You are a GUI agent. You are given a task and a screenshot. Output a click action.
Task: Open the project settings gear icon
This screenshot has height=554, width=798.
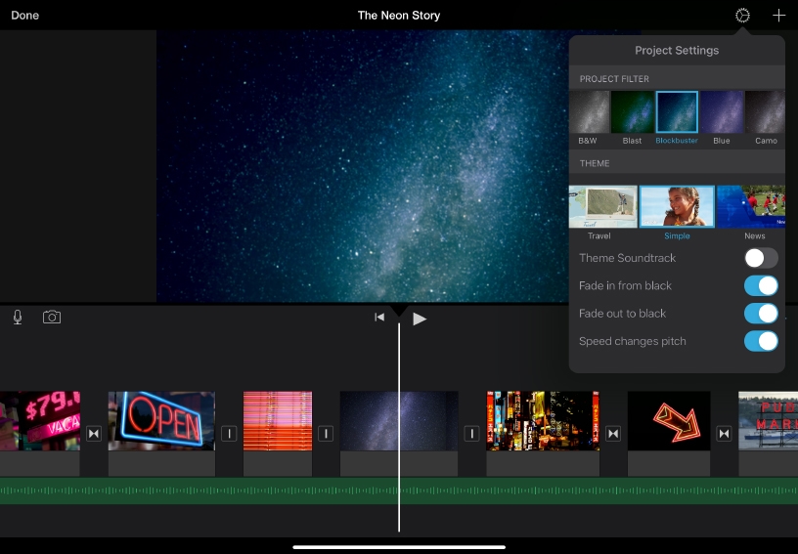pyautogui.click(x=743, y=16)
